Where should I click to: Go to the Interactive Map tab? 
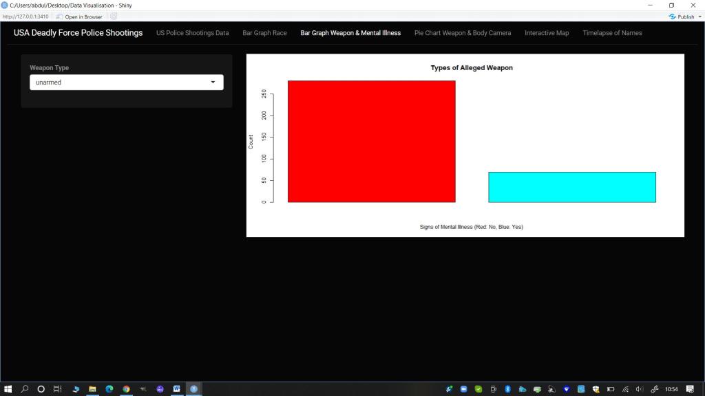click(x=547, y=33)
